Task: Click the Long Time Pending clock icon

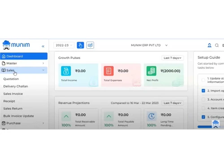Action: (151, 116)
